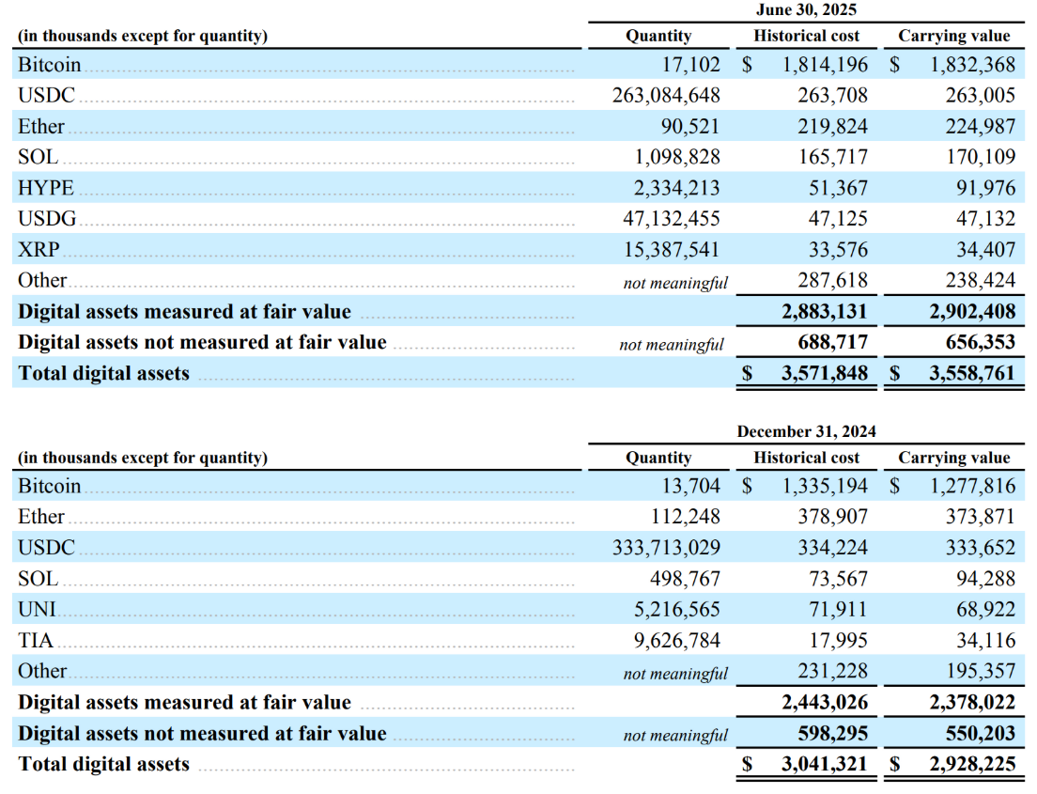The width and height of the screenshot is (1037, 794).
Task: Click USDC carrying value 263,005
Action: 980,95
